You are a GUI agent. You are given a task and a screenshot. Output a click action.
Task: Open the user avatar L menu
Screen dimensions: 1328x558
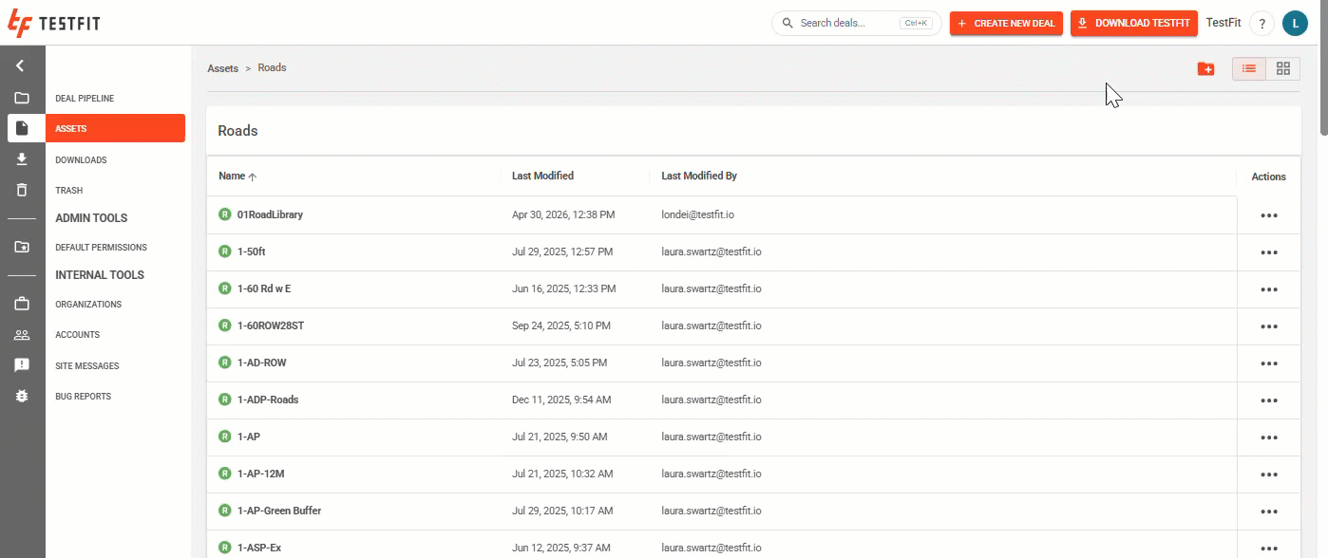click(x=1295, y=24)
